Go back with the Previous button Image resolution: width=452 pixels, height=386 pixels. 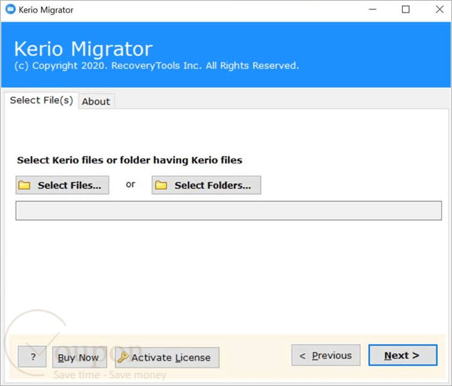(x=326, y=355)
